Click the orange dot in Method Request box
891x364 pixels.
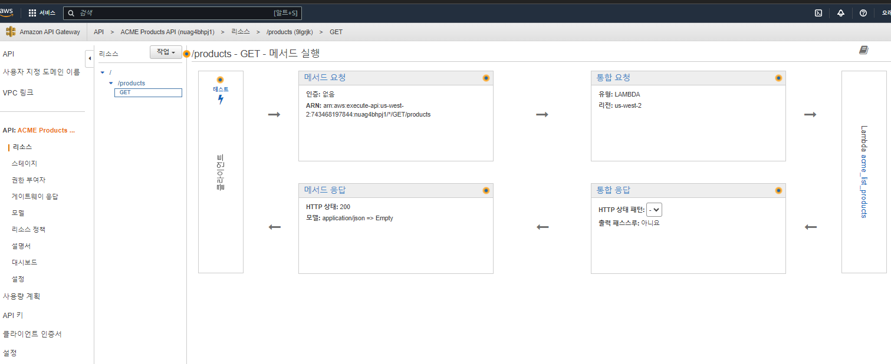pyautogui.click(x=486, y=78)
